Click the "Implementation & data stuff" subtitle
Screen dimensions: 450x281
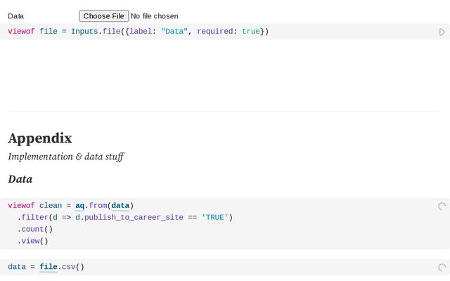(65, 157)
